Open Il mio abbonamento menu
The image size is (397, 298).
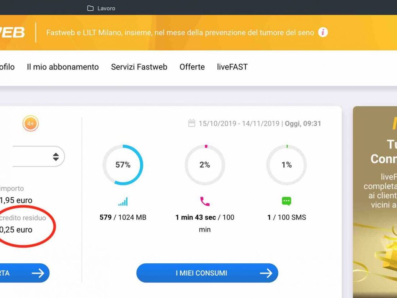point(63,67)
